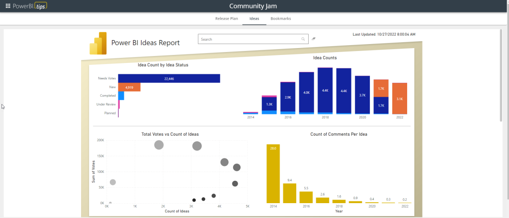Click the Completed status bar

(x=121, y=96)
